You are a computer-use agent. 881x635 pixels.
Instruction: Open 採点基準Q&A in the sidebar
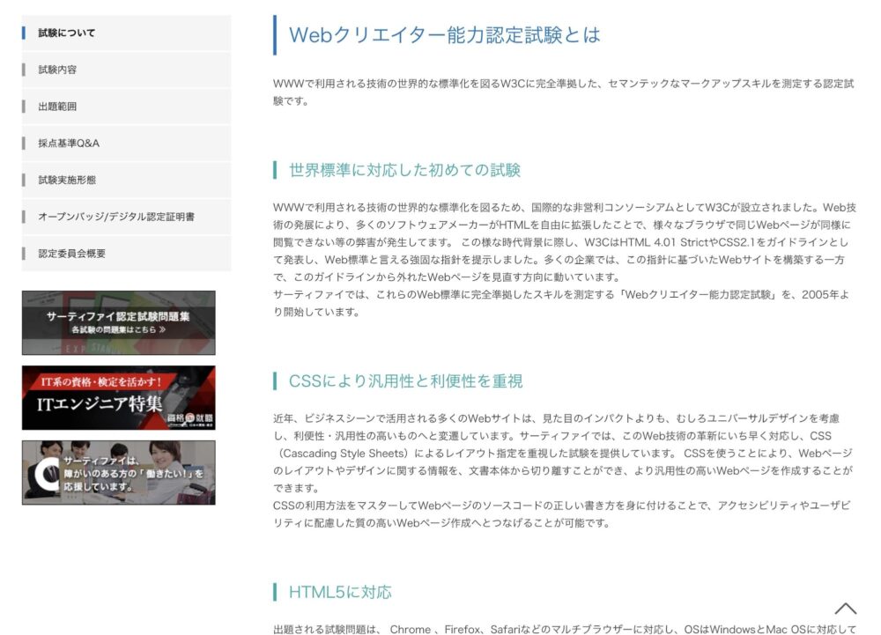point(126,144)
